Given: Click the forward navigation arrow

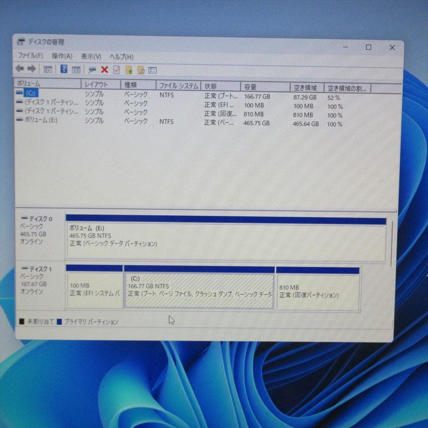Looking at the screenshot, I should tap(31, 69).
